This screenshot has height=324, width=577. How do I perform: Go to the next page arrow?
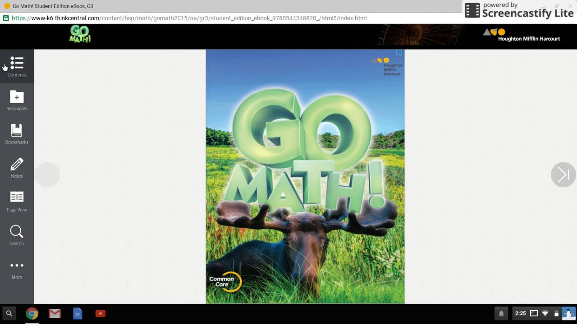point(563,175)
